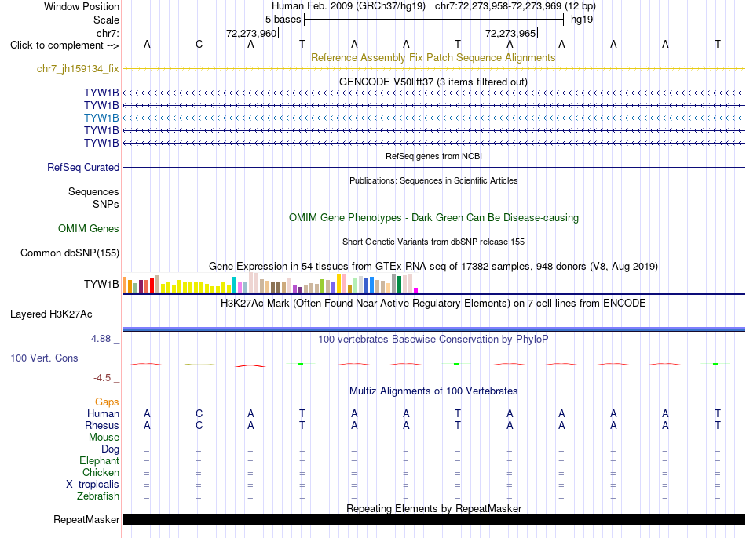746x538 pixels.
Task: Click the teal bar in GTEx expression chart
Action: coord(234,285)
